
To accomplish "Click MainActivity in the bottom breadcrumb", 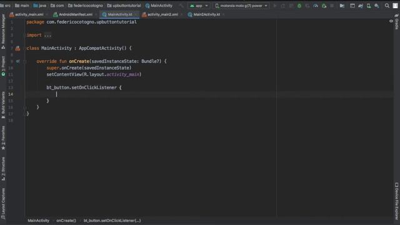I will (38, 221).
